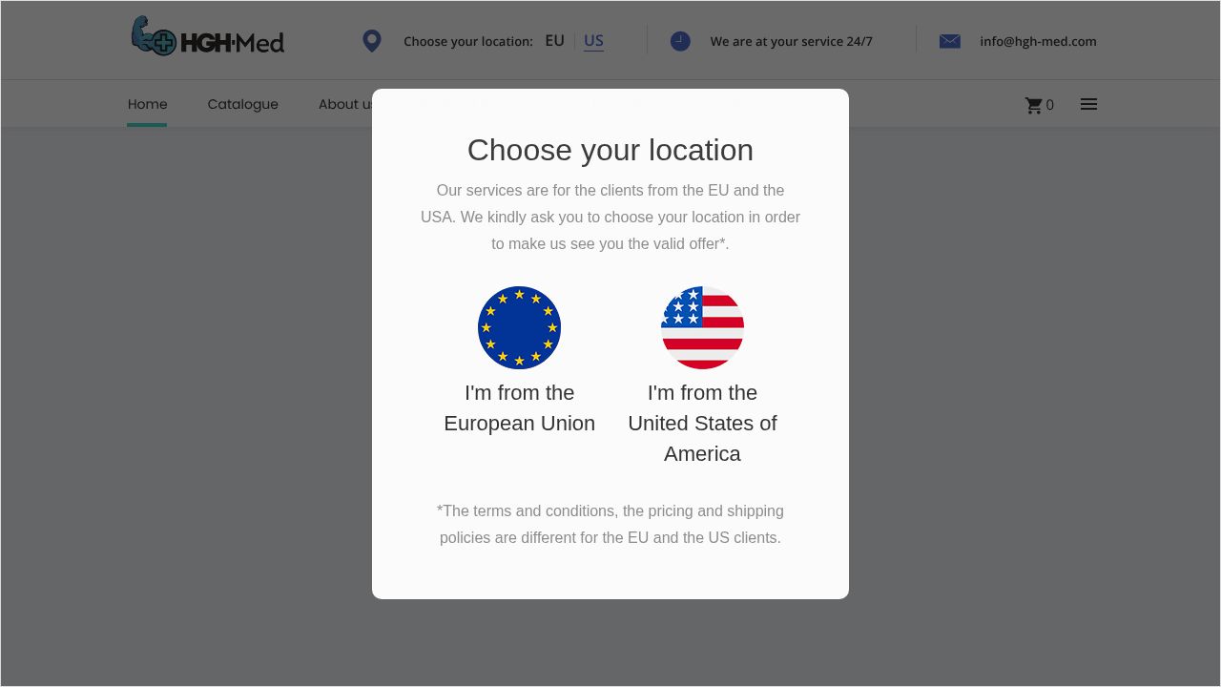Click the clock icon in header

pyautogui.click(x=680, y=41)
